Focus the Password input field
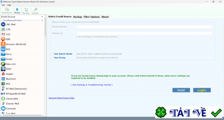This screenshot has height=120, width=224. pyautogui.click(x=144, y=33)
